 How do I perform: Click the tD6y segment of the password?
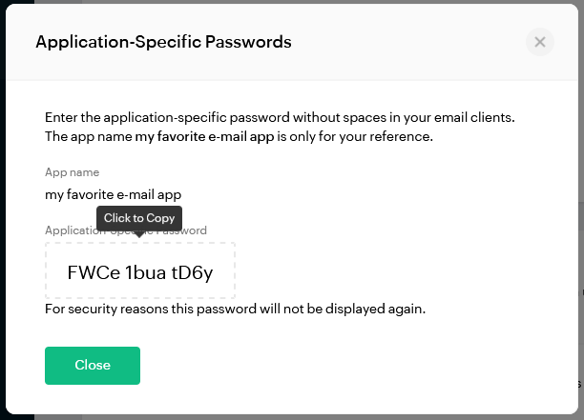click(x=192, y=273)
